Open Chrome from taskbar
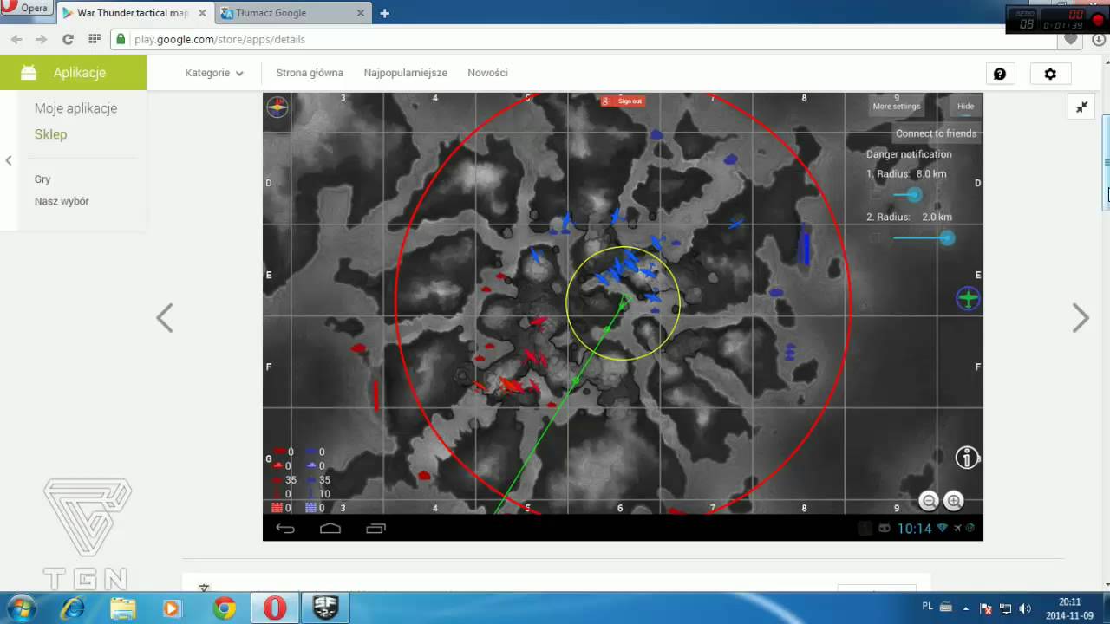Image resolution: width=1110 pixels, height=624 pixels. [x=225, y=608]
